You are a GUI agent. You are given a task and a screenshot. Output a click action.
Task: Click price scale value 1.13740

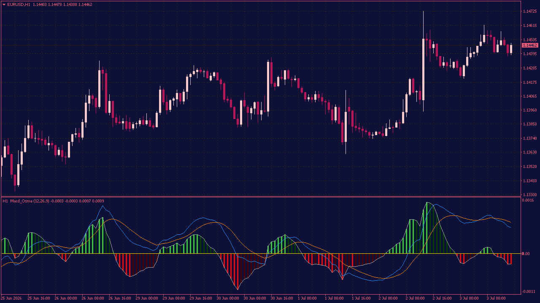529,138
